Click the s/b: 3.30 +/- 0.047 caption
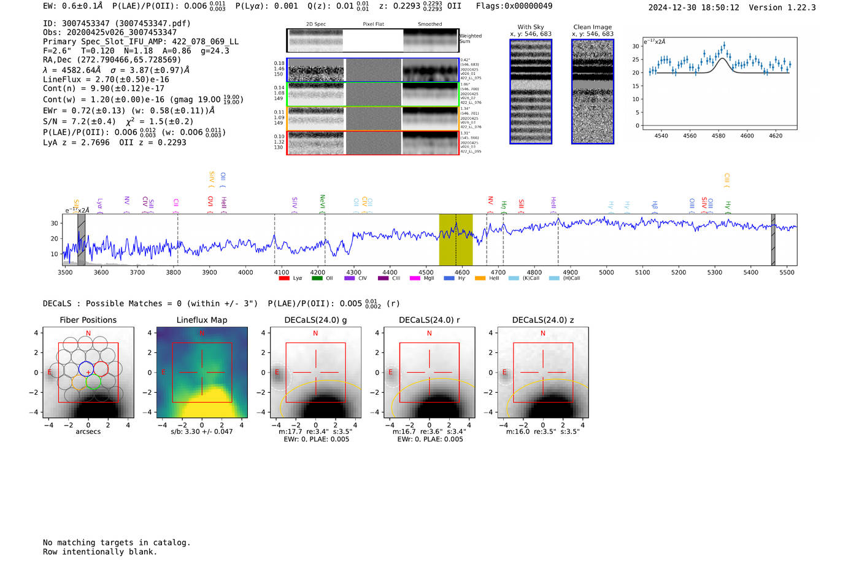 [202, 432]
